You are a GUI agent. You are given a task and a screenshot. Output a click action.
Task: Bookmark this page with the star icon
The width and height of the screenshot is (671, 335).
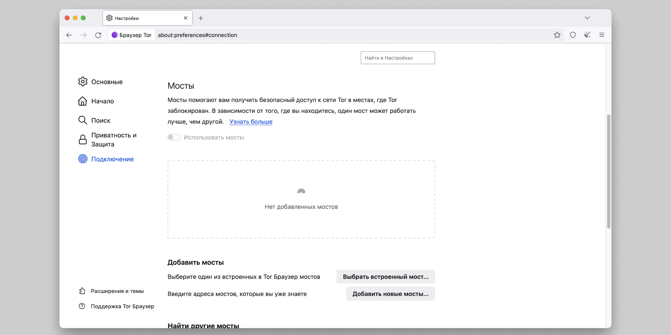coord(557,35)
